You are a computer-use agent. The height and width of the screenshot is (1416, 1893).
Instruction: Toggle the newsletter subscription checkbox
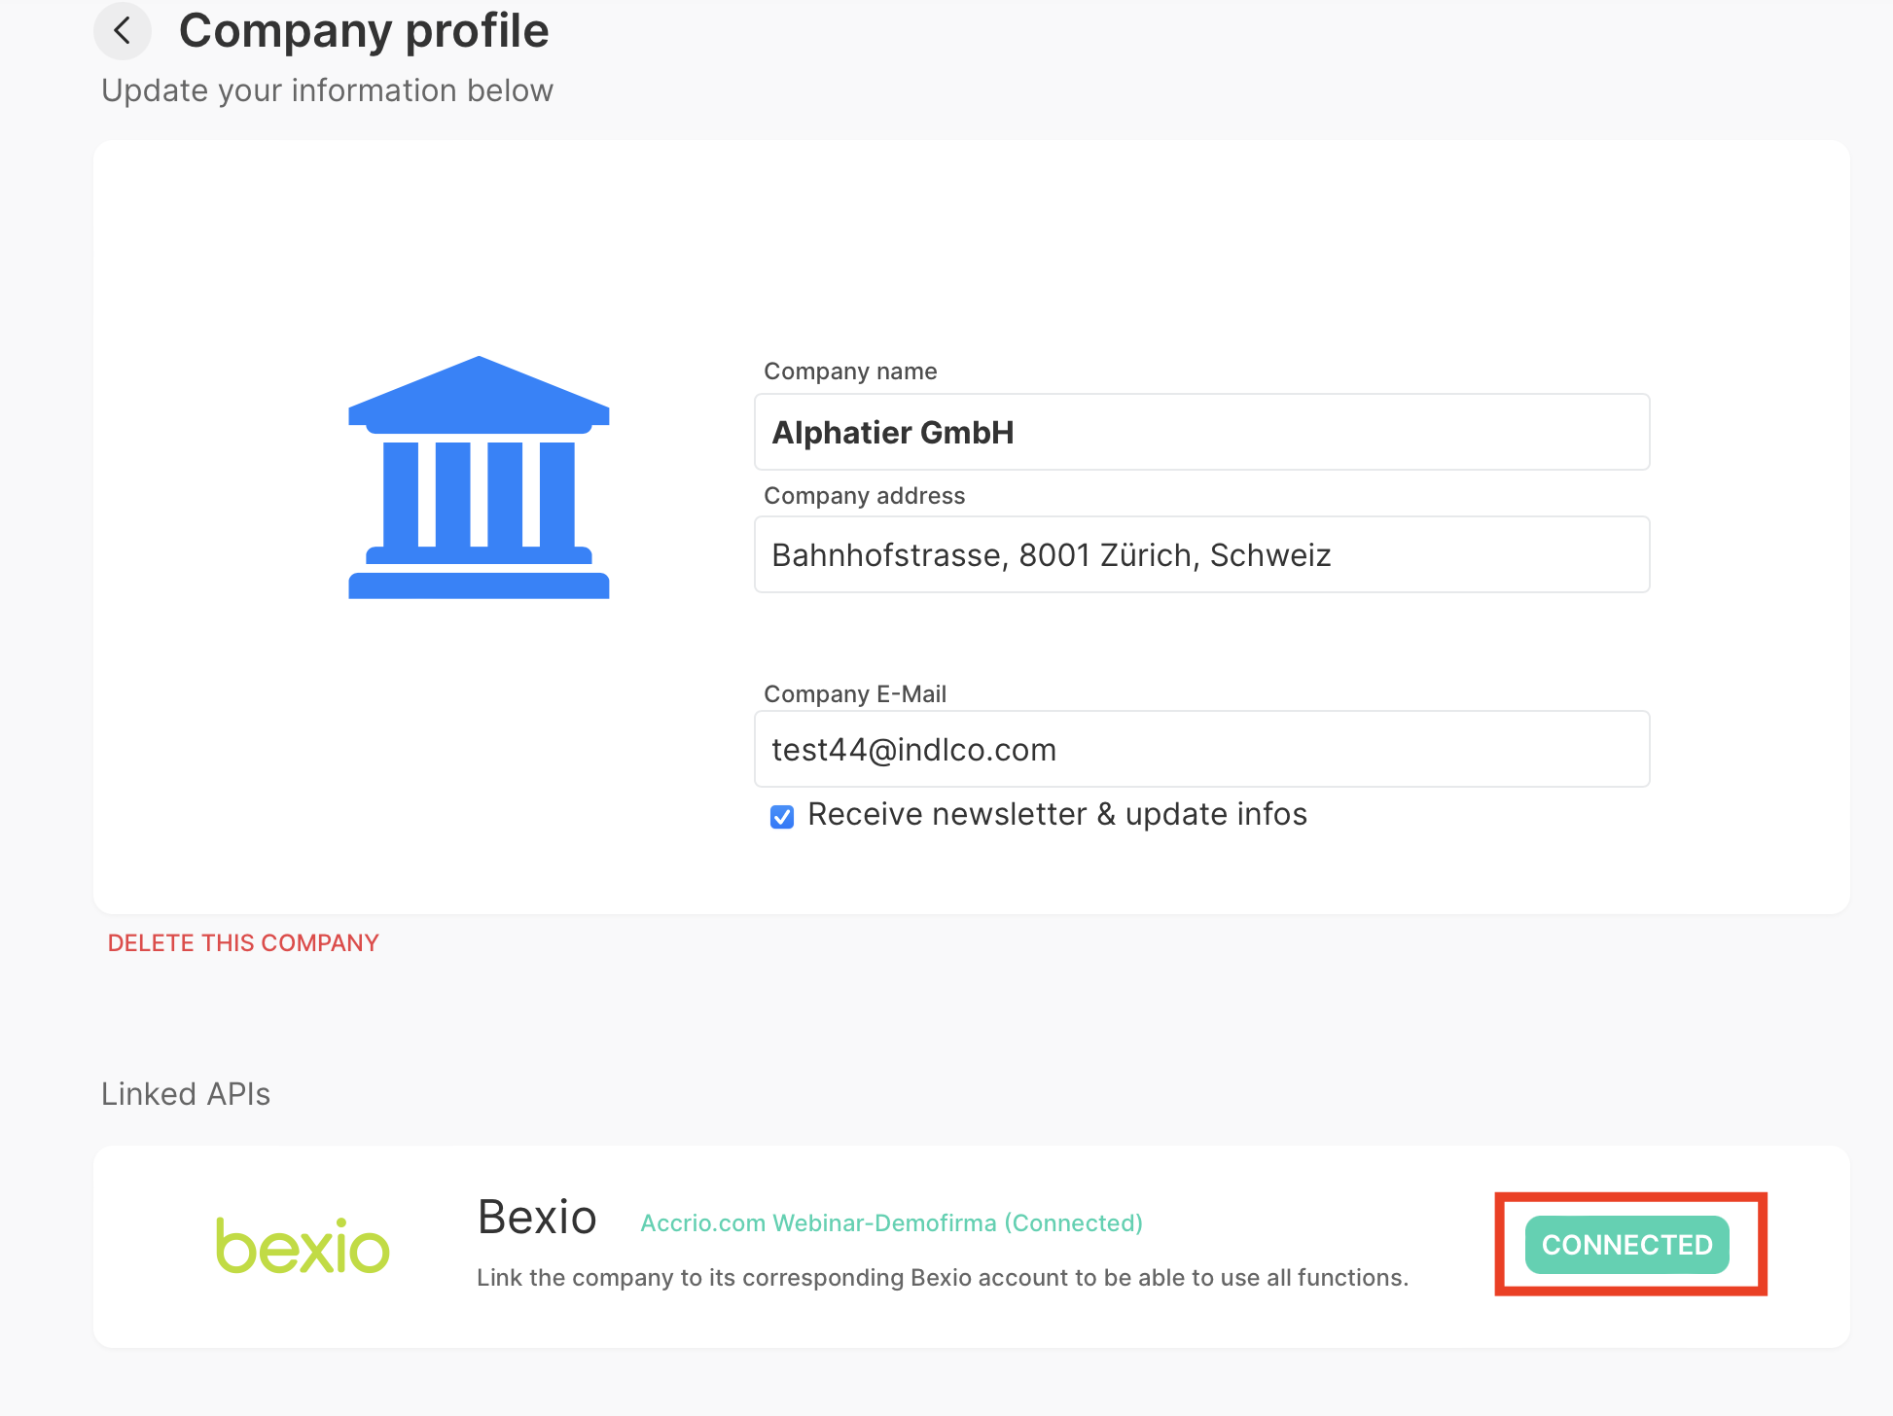[x=781, y=817]
